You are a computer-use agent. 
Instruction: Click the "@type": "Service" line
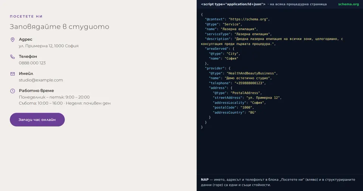pyautogui.click(x=223, y=24)
